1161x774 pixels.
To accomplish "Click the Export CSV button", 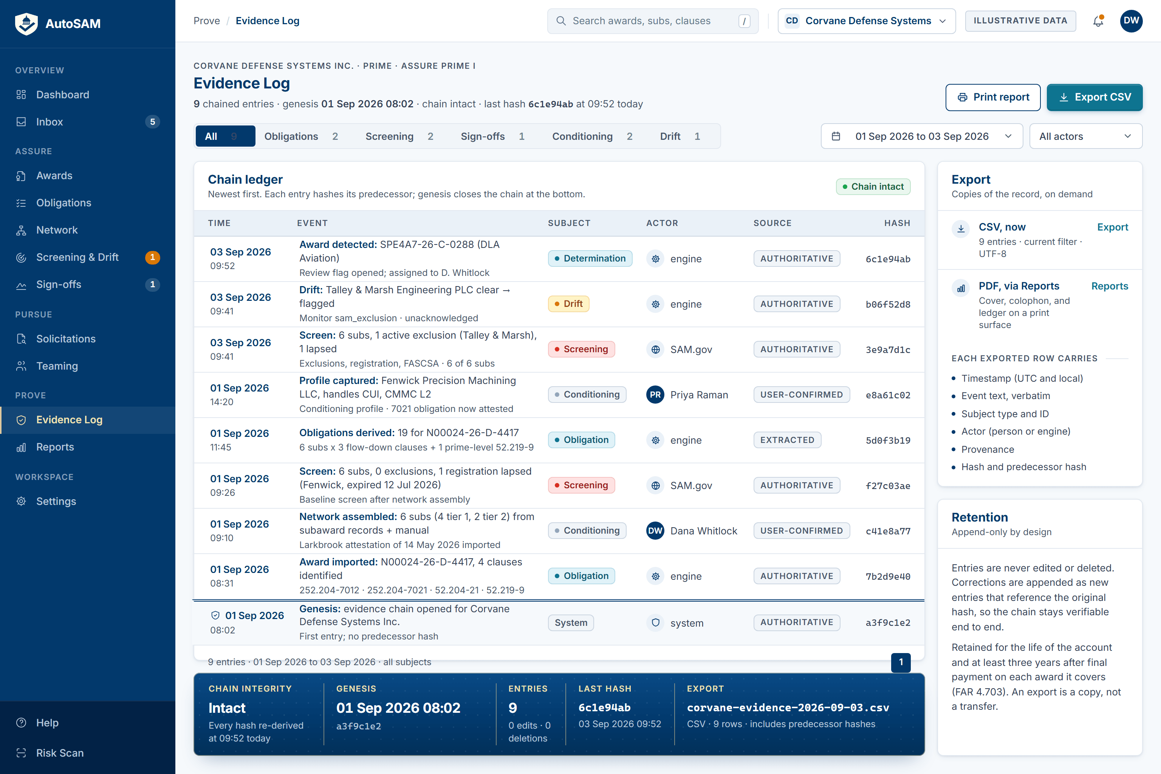I will [x=1094, y=97].
